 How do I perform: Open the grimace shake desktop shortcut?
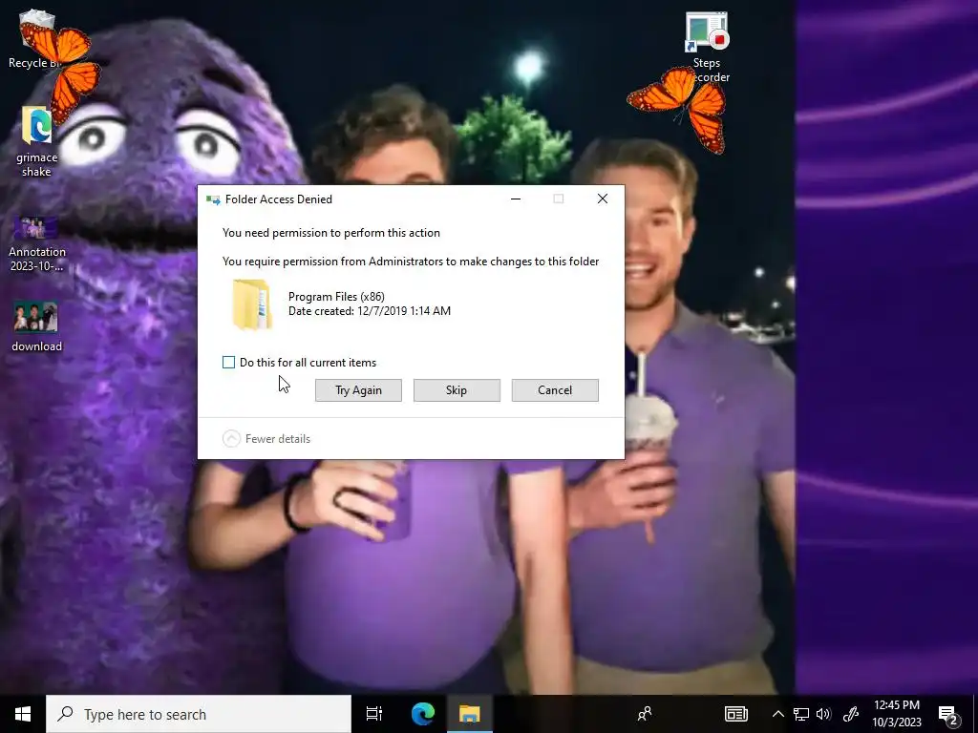point(36,142)
